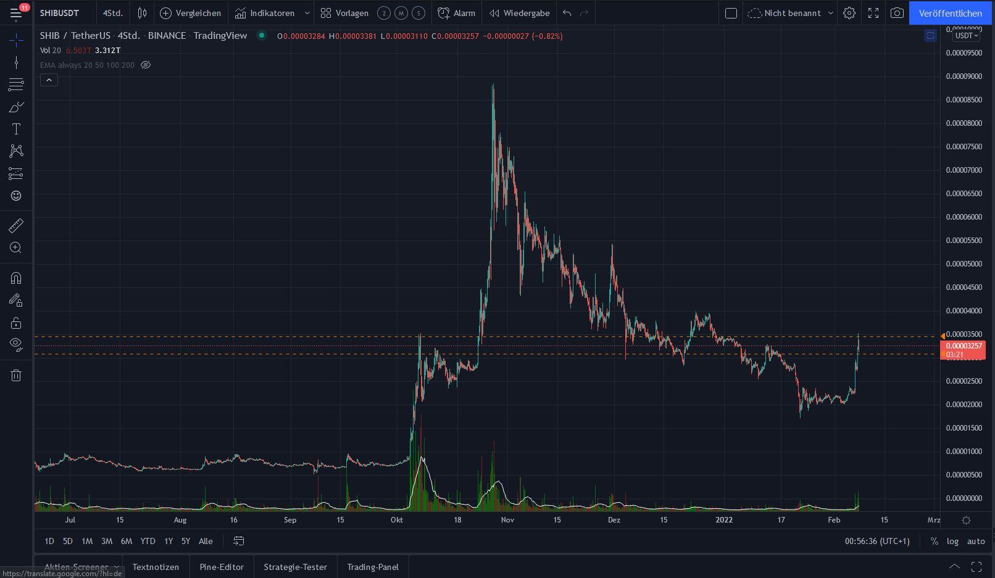Click the blue object tree square icon
The image size is (995, 578).
tap(930, 36)
